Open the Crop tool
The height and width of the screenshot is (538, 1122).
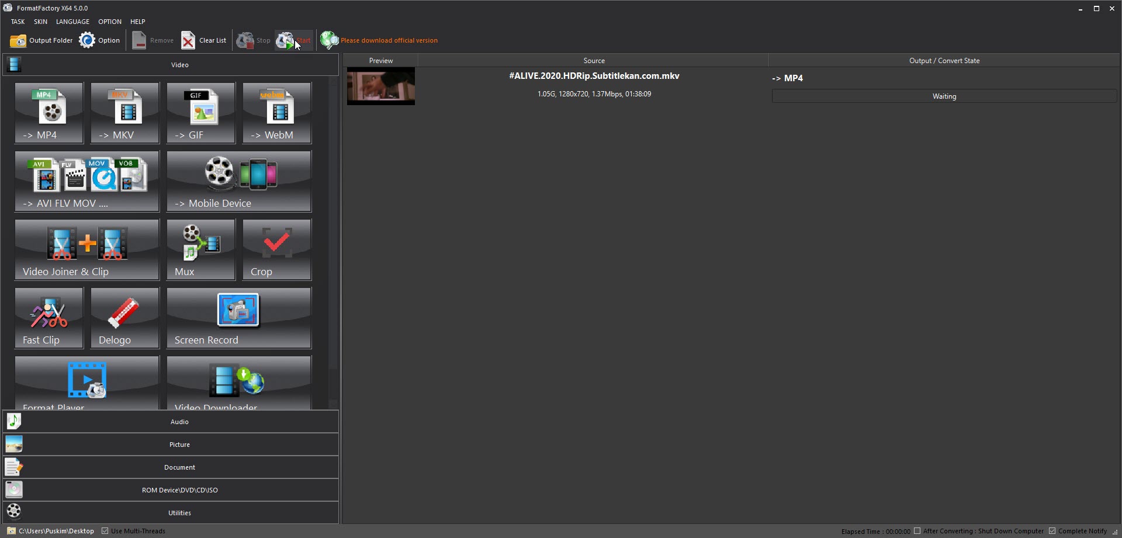(277, 249)
